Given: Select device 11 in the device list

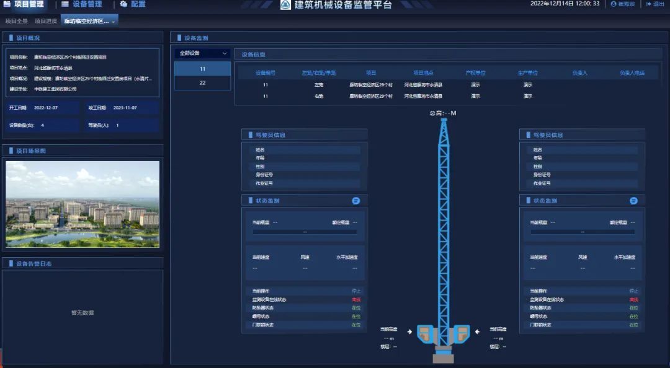Looking at the screenshot, I should coord(202,69).
